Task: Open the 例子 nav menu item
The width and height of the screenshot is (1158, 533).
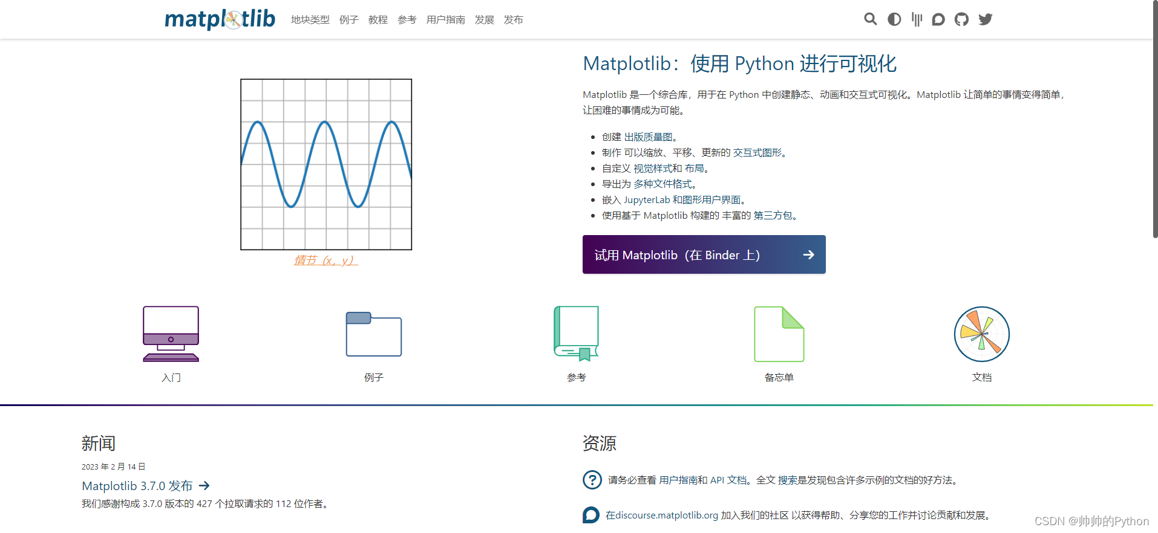Action: click(349, 20)
